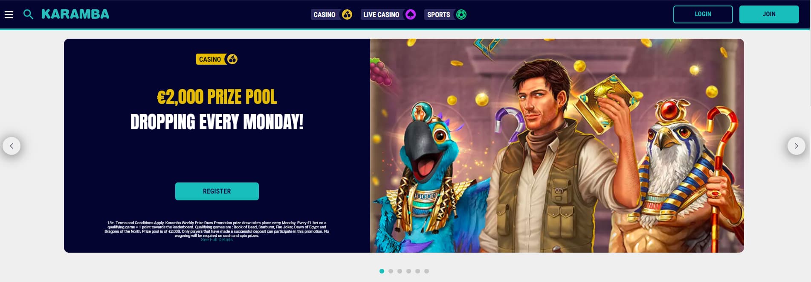The width and height of the screenshot is (811, 282).
Task: Click the yellow Casino badge on banner
Action: point(217,59)
